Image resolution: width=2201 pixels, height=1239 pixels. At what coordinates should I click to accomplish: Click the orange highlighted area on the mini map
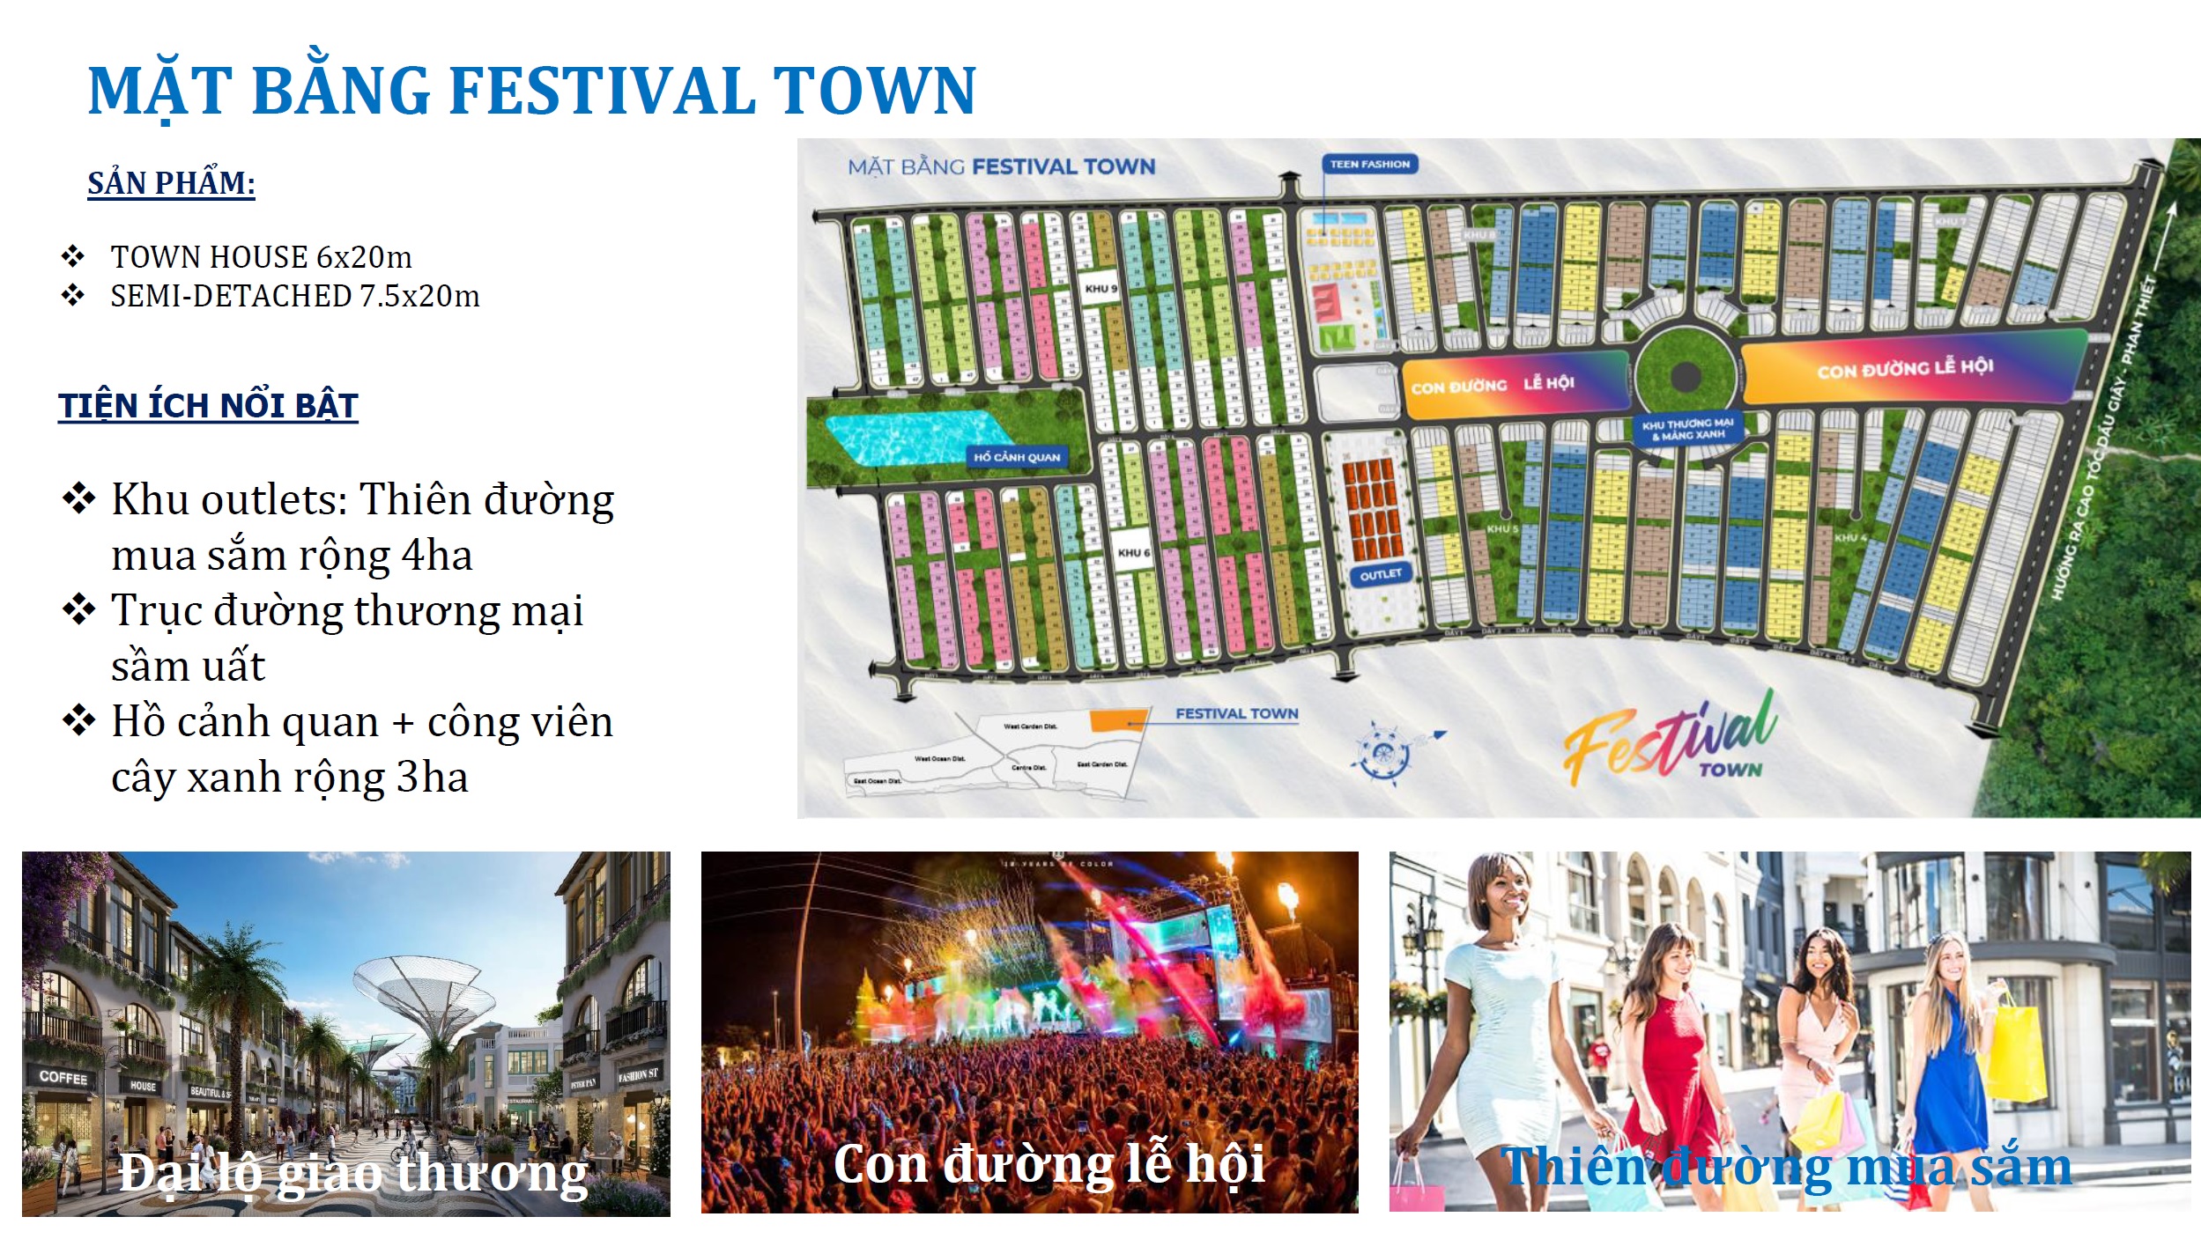tap(1119, 721)
